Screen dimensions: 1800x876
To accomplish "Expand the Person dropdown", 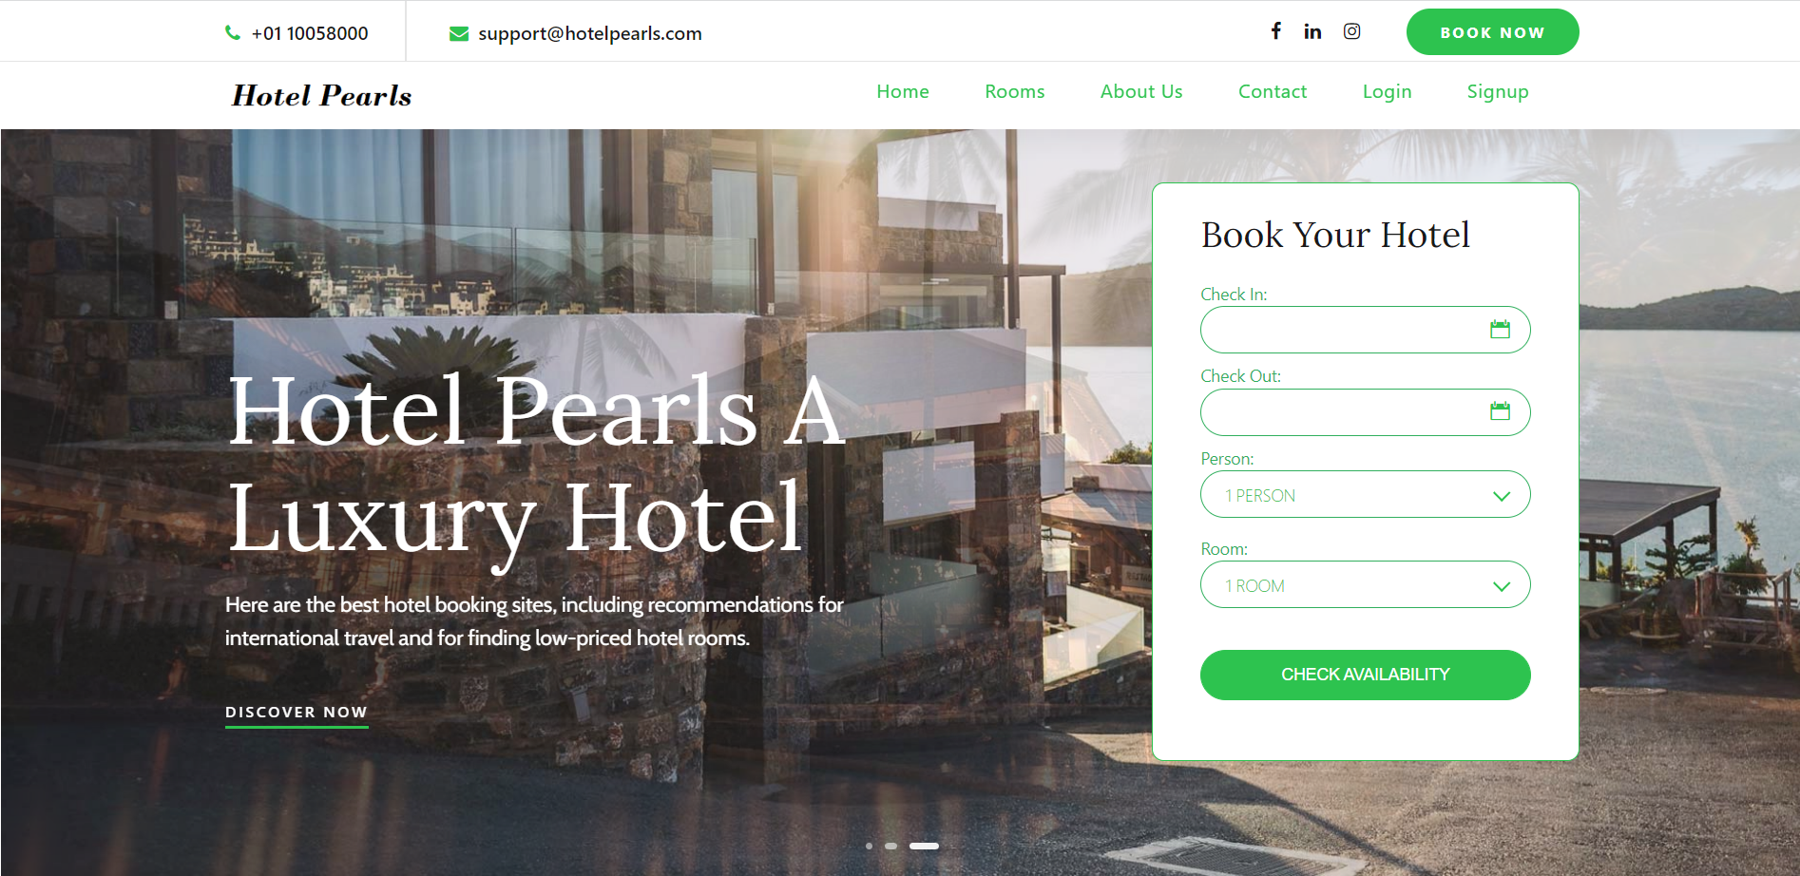I will point(1366,494).
